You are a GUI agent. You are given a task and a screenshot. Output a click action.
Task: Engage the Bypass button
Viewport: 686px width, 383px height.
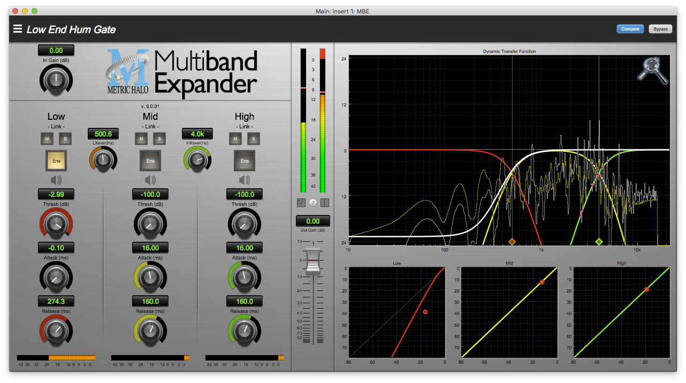(660, 29)
